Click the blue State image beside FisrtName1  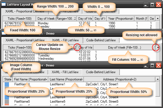click(7, 85)
